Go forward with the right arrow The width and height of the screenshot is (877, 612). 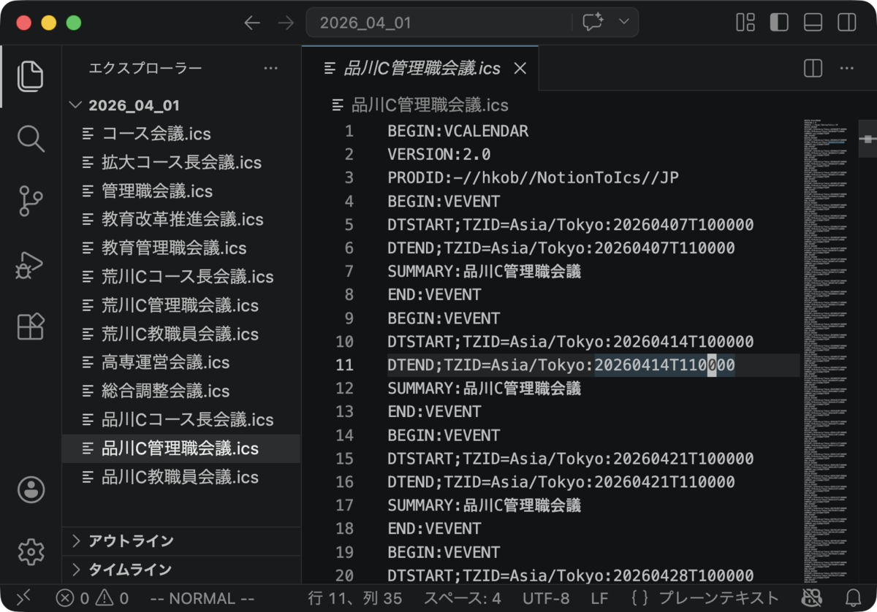[x=286, y=23]
